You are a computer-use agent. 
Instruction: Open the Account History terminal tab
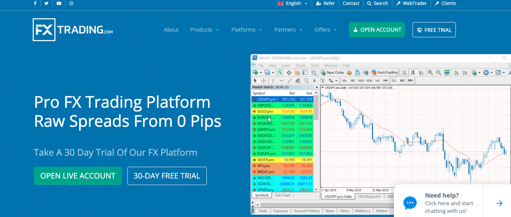[306, 211]
